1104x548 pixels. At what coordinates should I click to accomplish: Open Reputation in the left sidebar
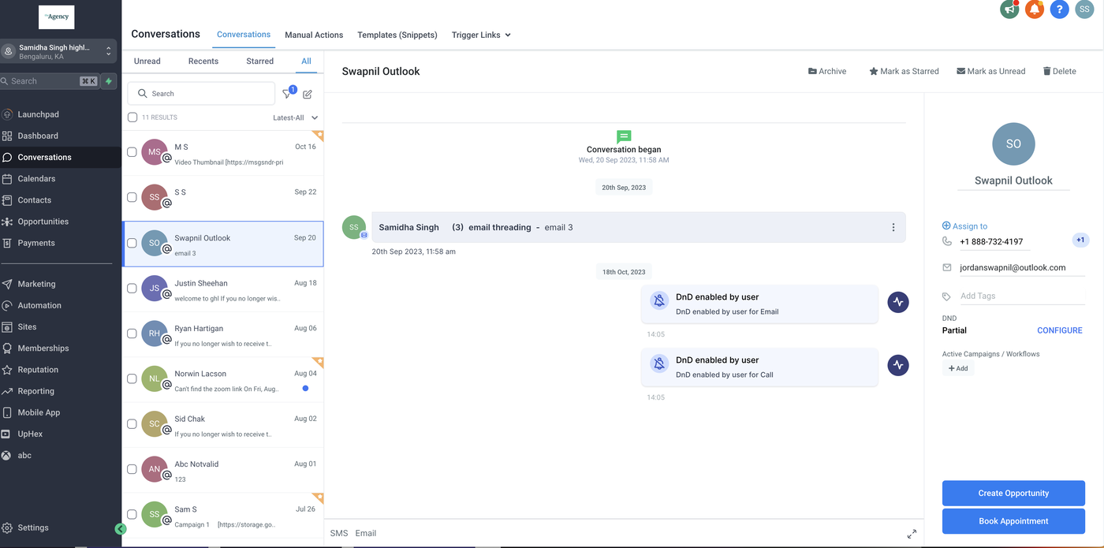click(38, 370)
